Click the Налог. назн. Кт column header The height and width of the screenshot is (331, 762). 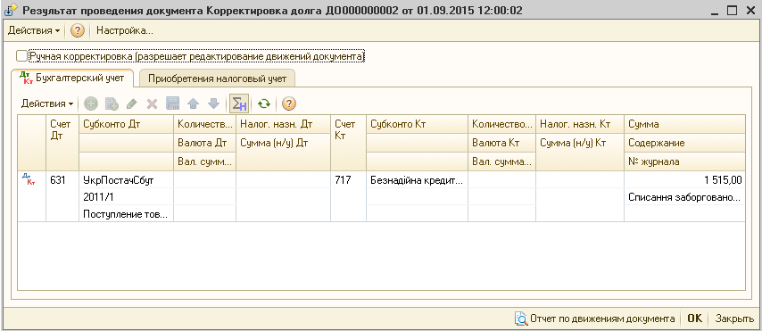point(580,124)
